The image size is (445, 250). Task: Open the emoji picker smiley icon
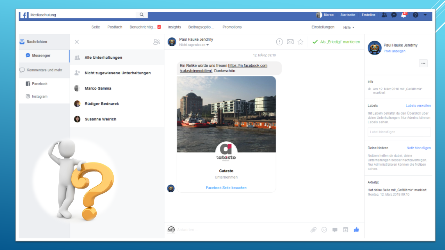pos(324,230)
